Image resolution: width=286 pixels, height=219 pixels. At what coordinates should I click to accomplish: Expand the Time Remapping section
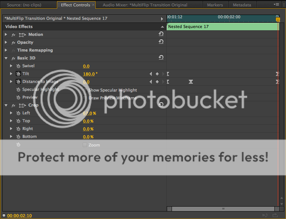[x=6, y=50]
